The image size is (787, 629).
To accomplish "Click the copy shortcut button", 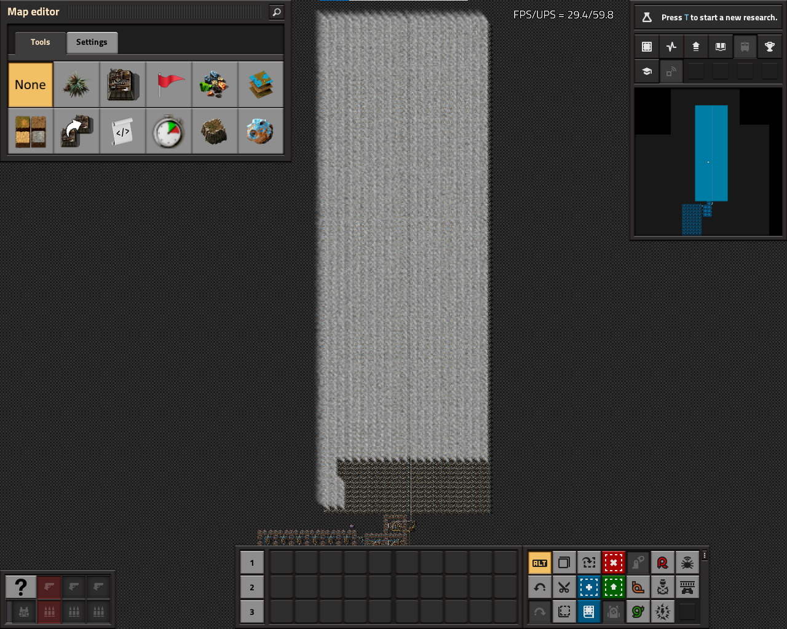I will (564, 563).
